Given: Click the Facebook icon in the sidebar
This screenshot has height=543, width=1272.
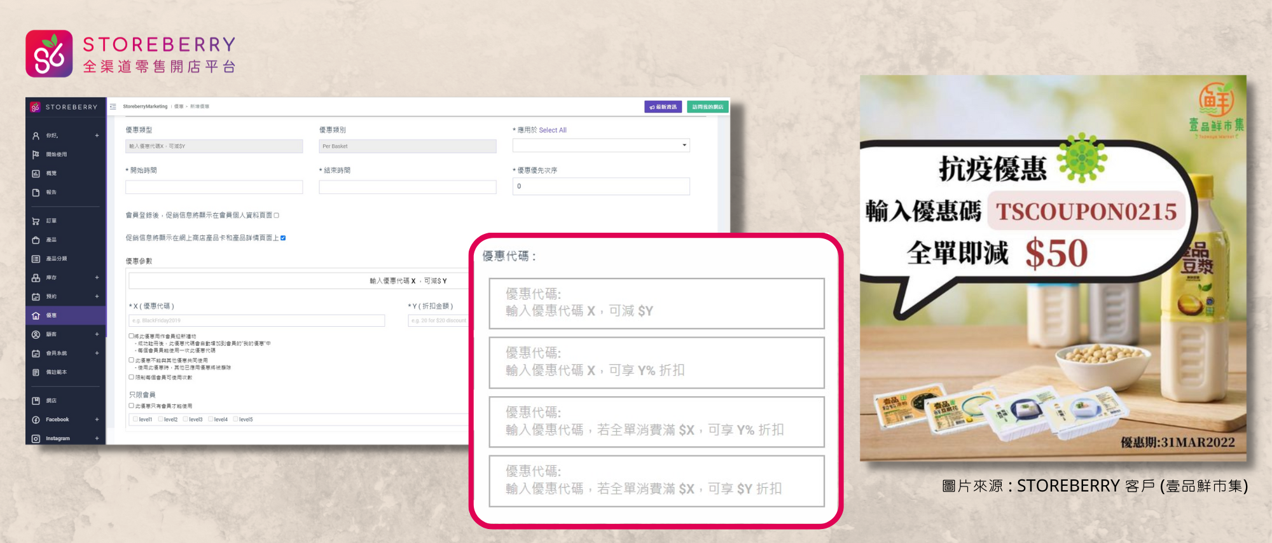Looking at the screenshot, I should (36, 420).
